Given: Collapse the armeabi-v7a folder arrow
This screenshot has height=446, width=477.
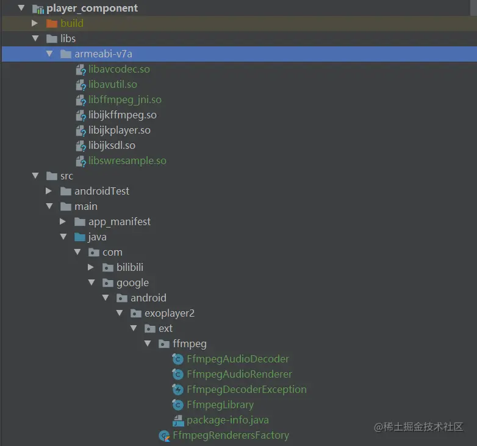Looking at the screenshot, I should 49,54.
